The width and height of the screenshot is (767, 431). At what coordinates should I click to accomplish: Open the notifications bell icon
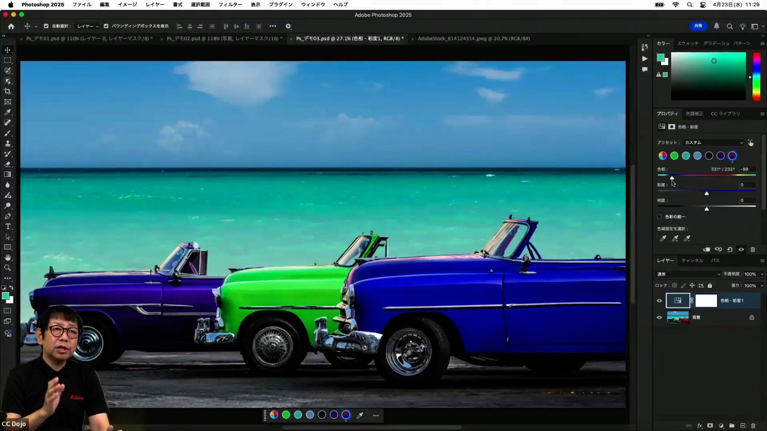pyautogui.click(x=717, y=26)
